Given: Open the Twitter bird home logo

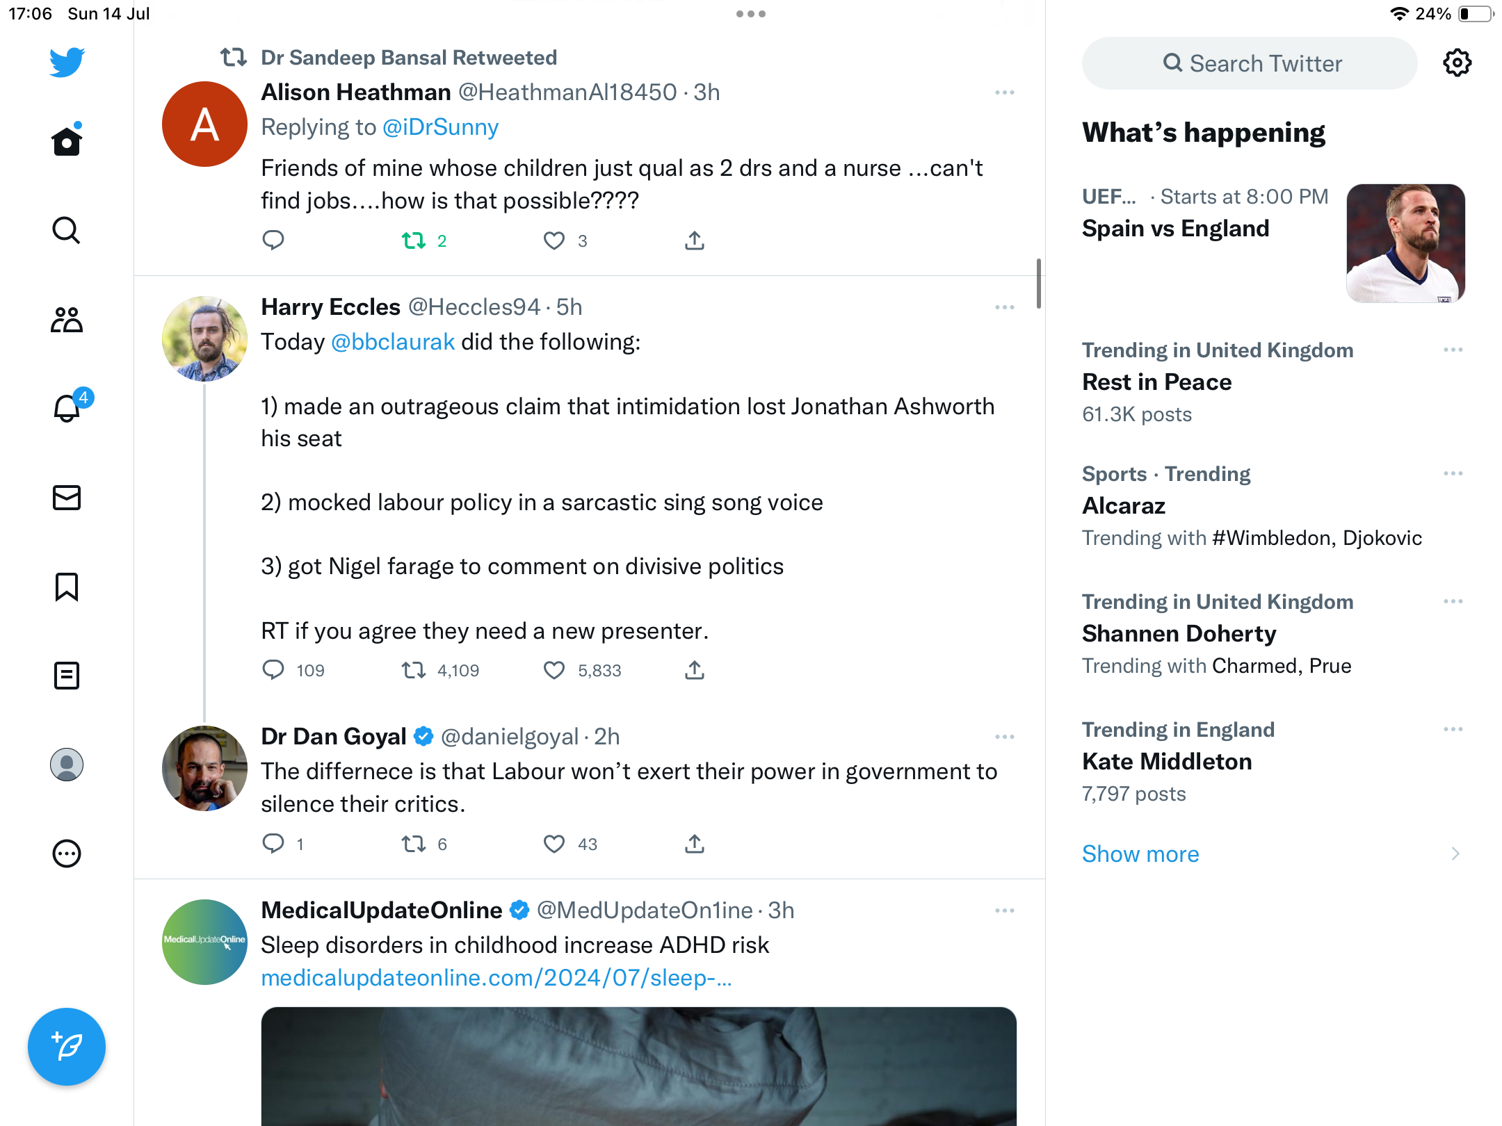Looking at the screenshot, I should coord(67,63).
